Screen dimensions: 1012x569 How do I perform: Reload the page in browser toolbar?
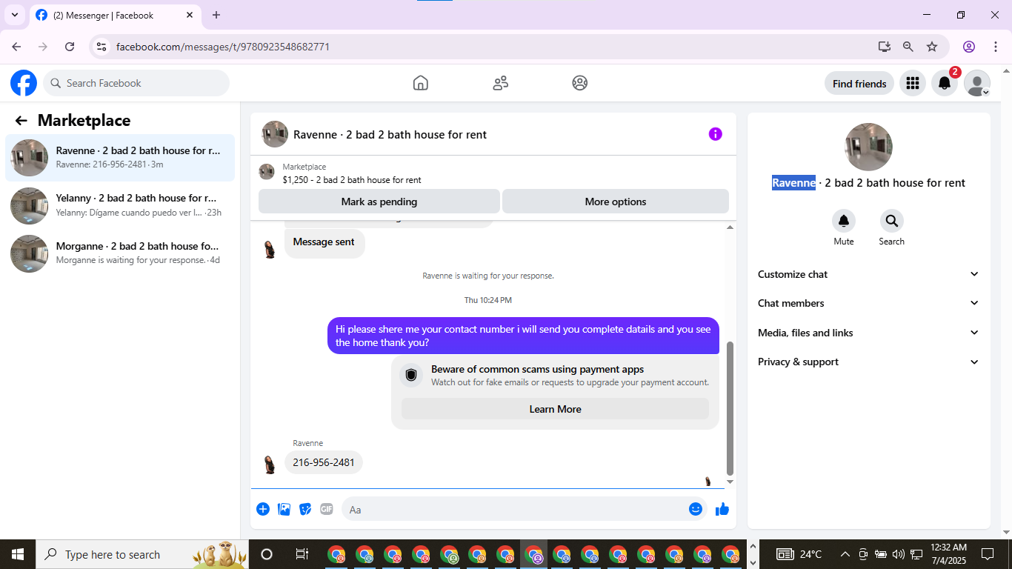coord(70,47)
